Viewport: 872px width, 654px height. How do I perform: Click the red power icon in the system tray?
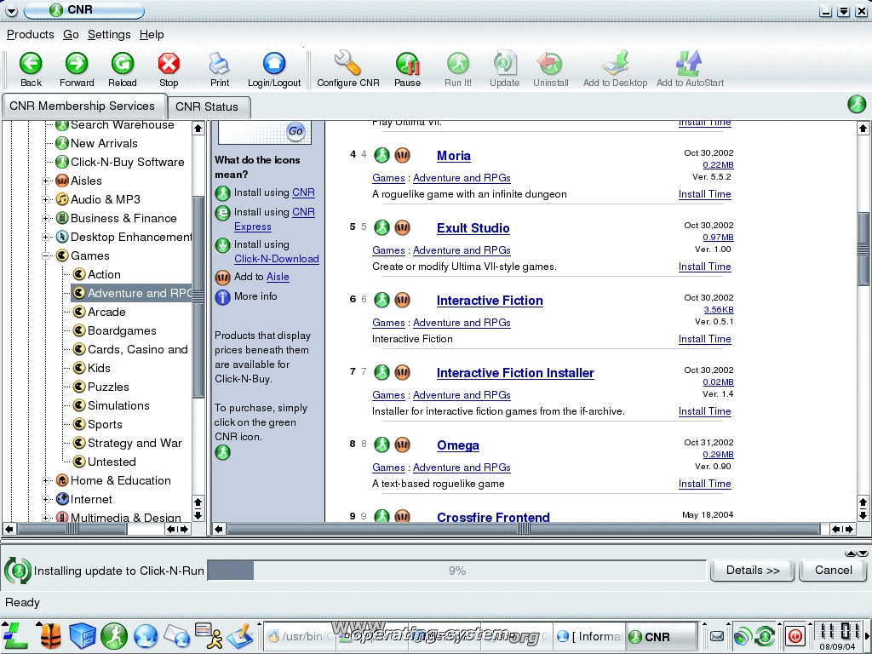(x=795, y=635)
